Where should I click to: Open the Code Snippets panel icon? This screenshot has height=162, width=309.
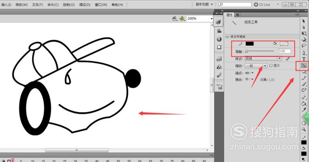coord(219,59)
